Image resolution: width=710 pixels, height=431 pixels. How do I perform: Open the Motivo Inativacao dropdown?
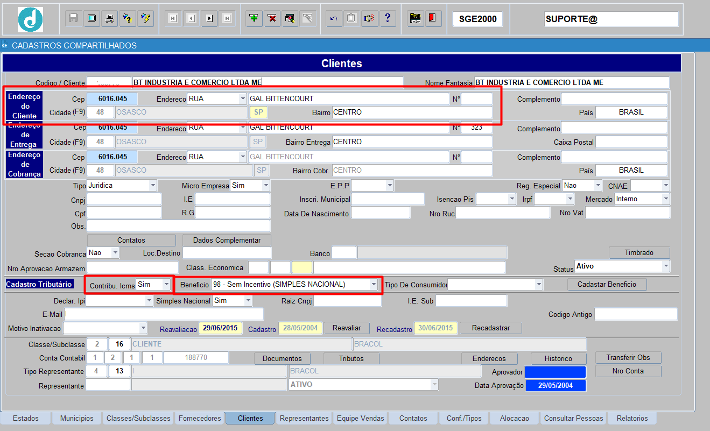143,328
